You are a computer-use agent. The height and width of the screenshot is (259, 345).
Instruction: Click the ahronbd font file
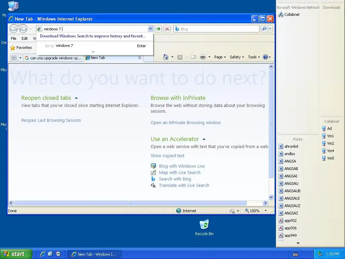[288, 146]
